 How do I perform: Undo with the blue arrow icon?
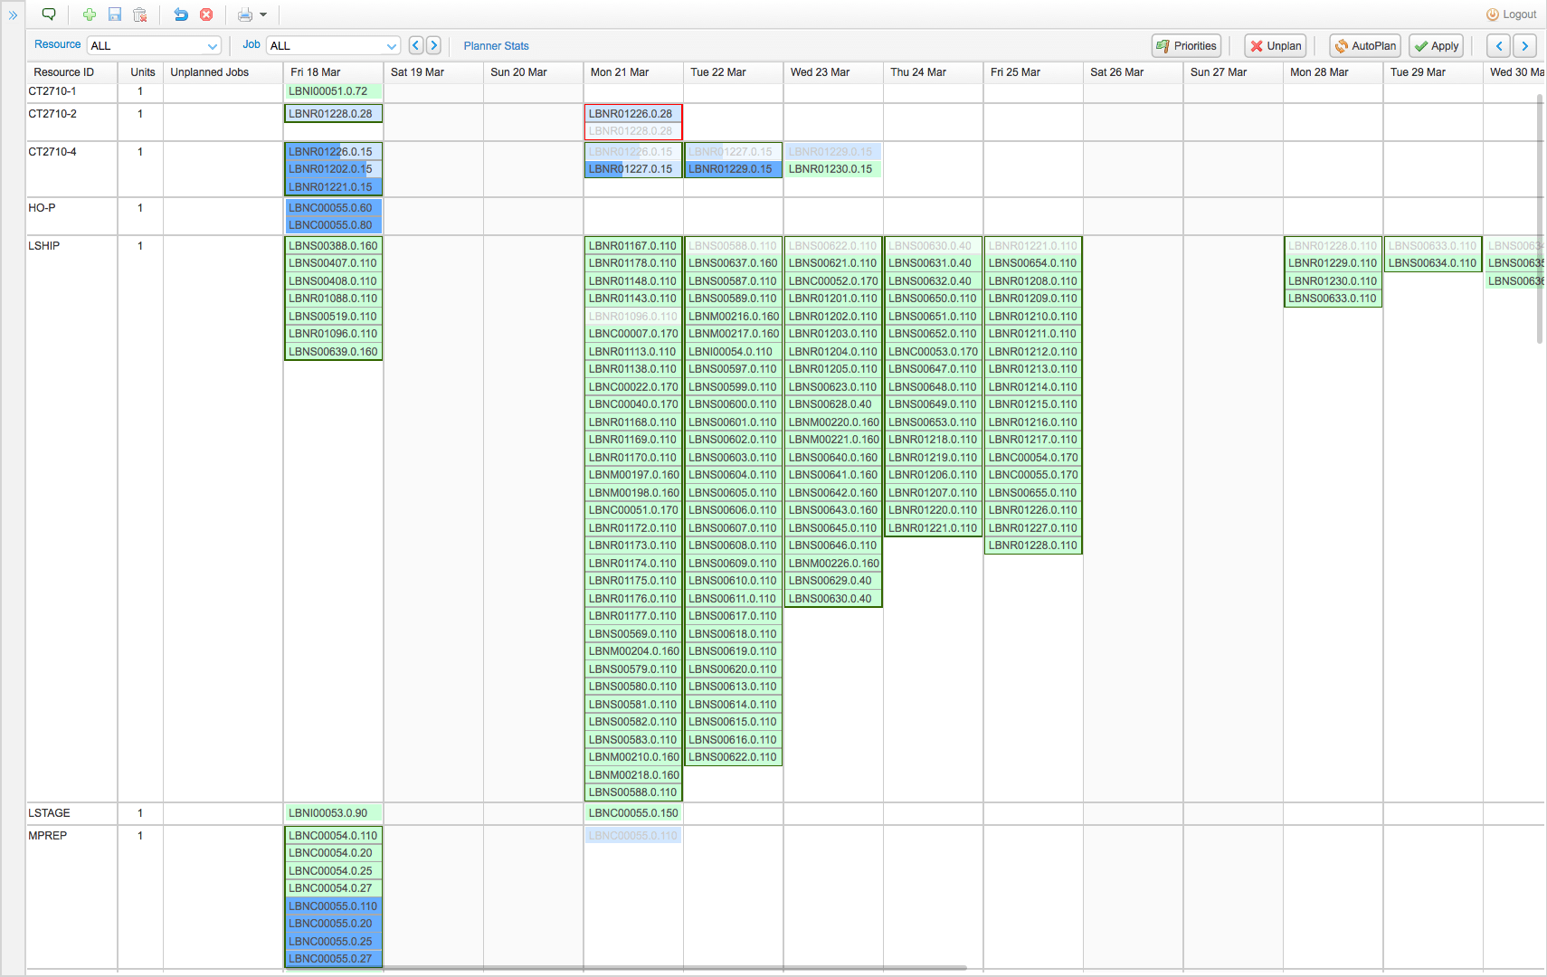tap(181, 14)
